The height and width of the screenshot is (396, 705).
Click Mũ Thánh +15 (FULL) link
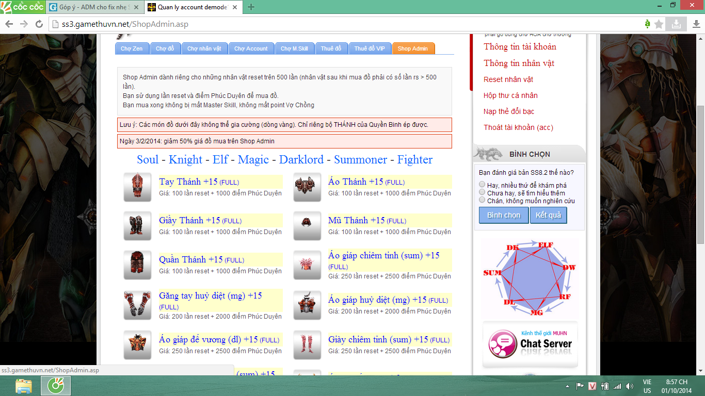[367, 220]
